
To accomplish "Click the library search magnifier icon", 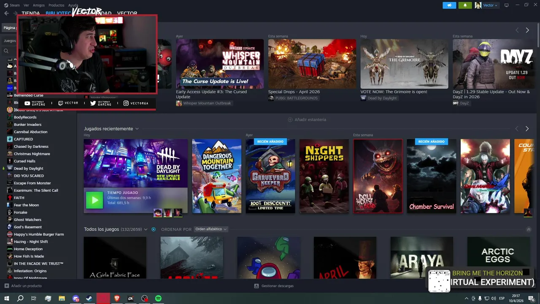I will [6, 51].
